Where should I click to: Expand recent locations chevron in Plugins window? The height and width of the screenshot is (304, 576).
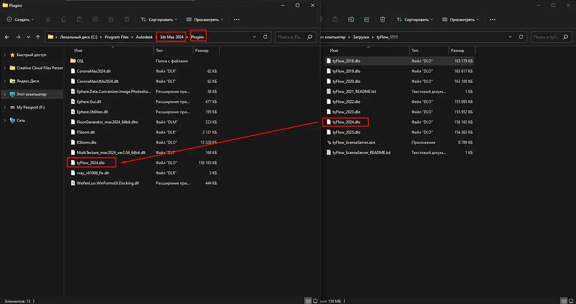coord(28,37)
